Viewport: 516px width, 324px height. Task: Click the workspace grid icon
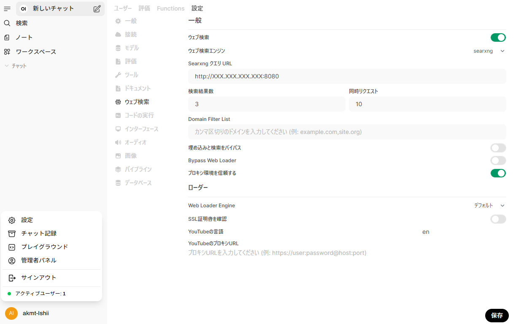pos(7,52)
